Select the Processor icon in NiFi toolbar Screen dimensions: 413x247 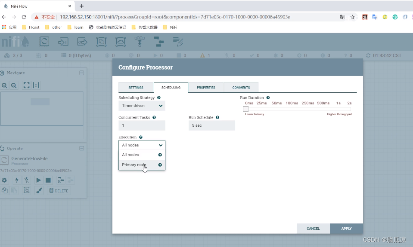tap(44, 42)
